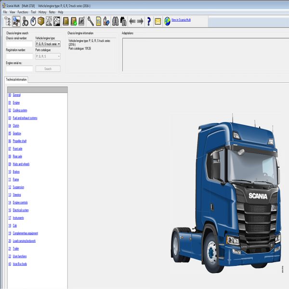Image resolution: width=289 pixels, height=289 pixels.
Task: Click the globe icon in toolbar
Action: (167, 21)
